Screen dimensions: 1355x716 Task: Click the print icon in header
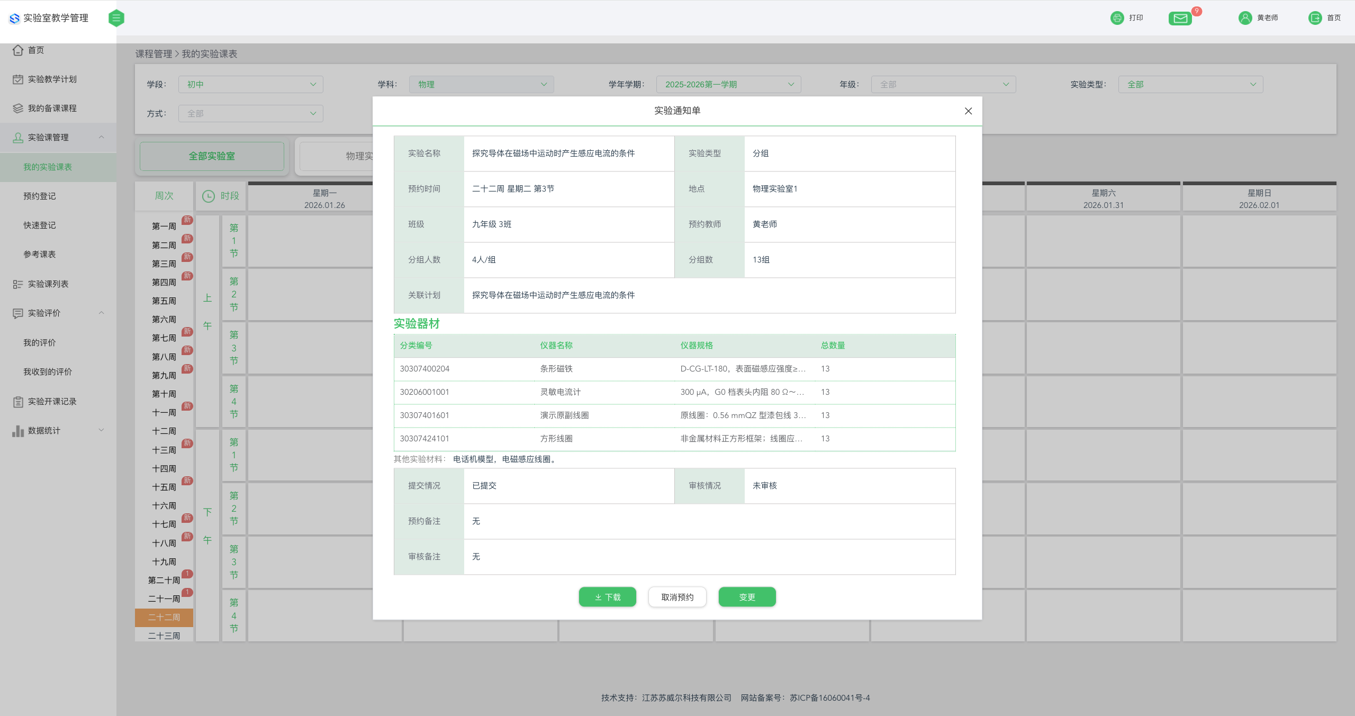(1117, 18)
